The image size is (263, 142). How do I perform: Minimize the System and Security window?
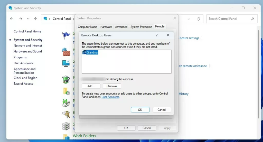[x=232, y=8]
